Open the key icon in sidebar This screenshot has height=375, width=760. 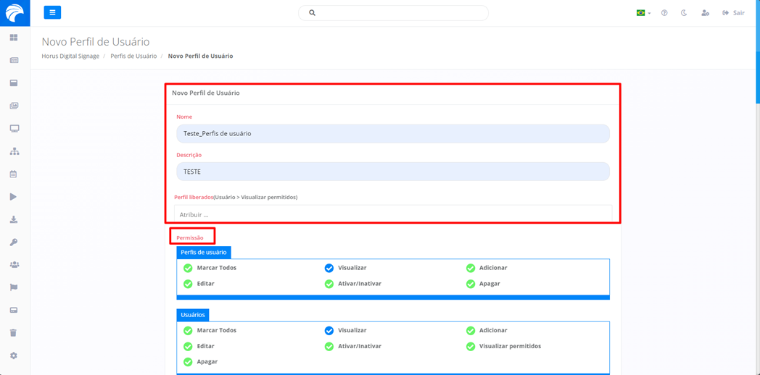(x=14, y=243)
